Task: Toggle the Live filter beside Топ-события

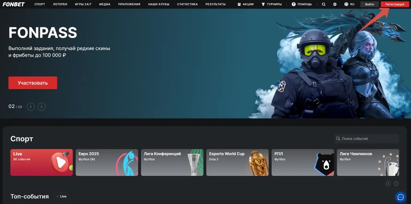Action: [61, 196]
